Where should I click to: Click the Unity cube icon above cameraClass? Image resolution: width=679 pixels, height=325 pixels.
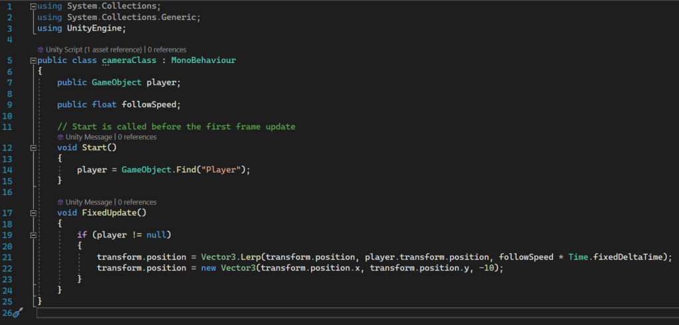[40, 50]
